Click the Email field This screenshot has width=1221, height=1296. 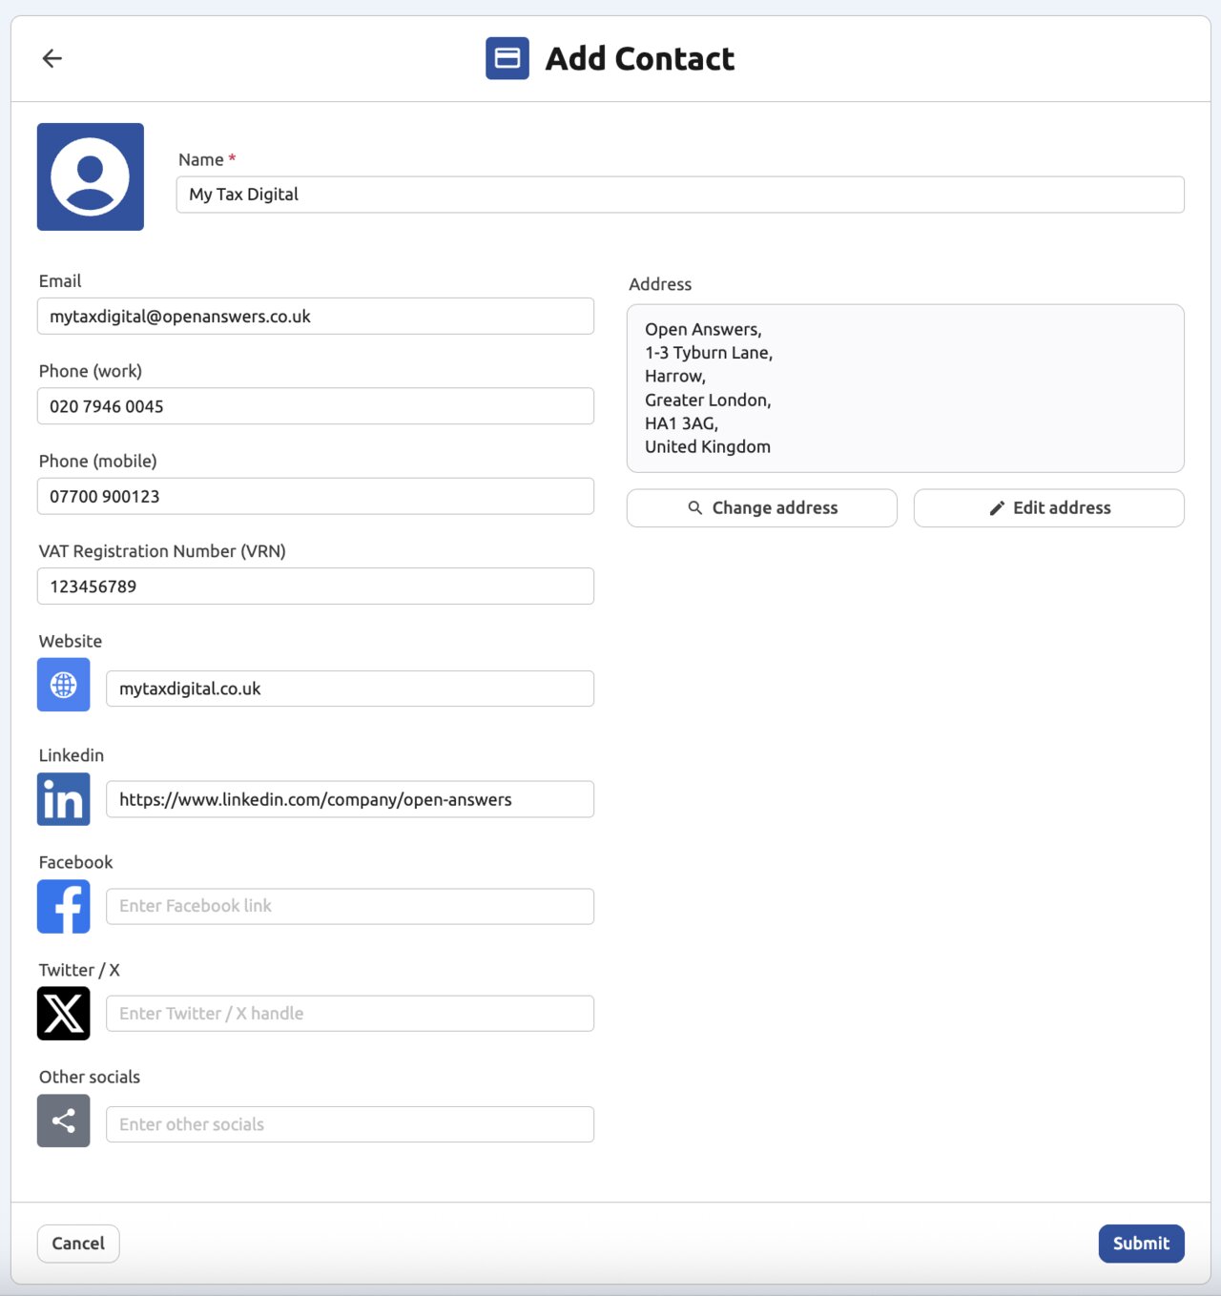click(x=315, y=316)
